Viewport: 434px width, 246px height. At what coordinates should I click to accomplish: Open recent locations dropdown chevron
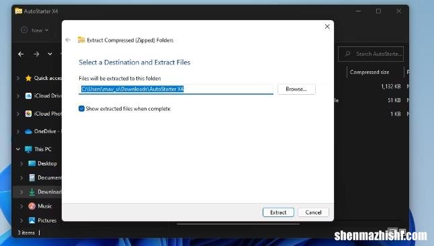click(x=50, y=54)
